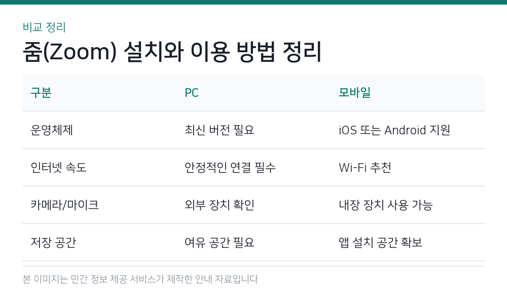Click the heading '줌(Zoom) 설치와 이용 방법 정리'

point(172,52)
